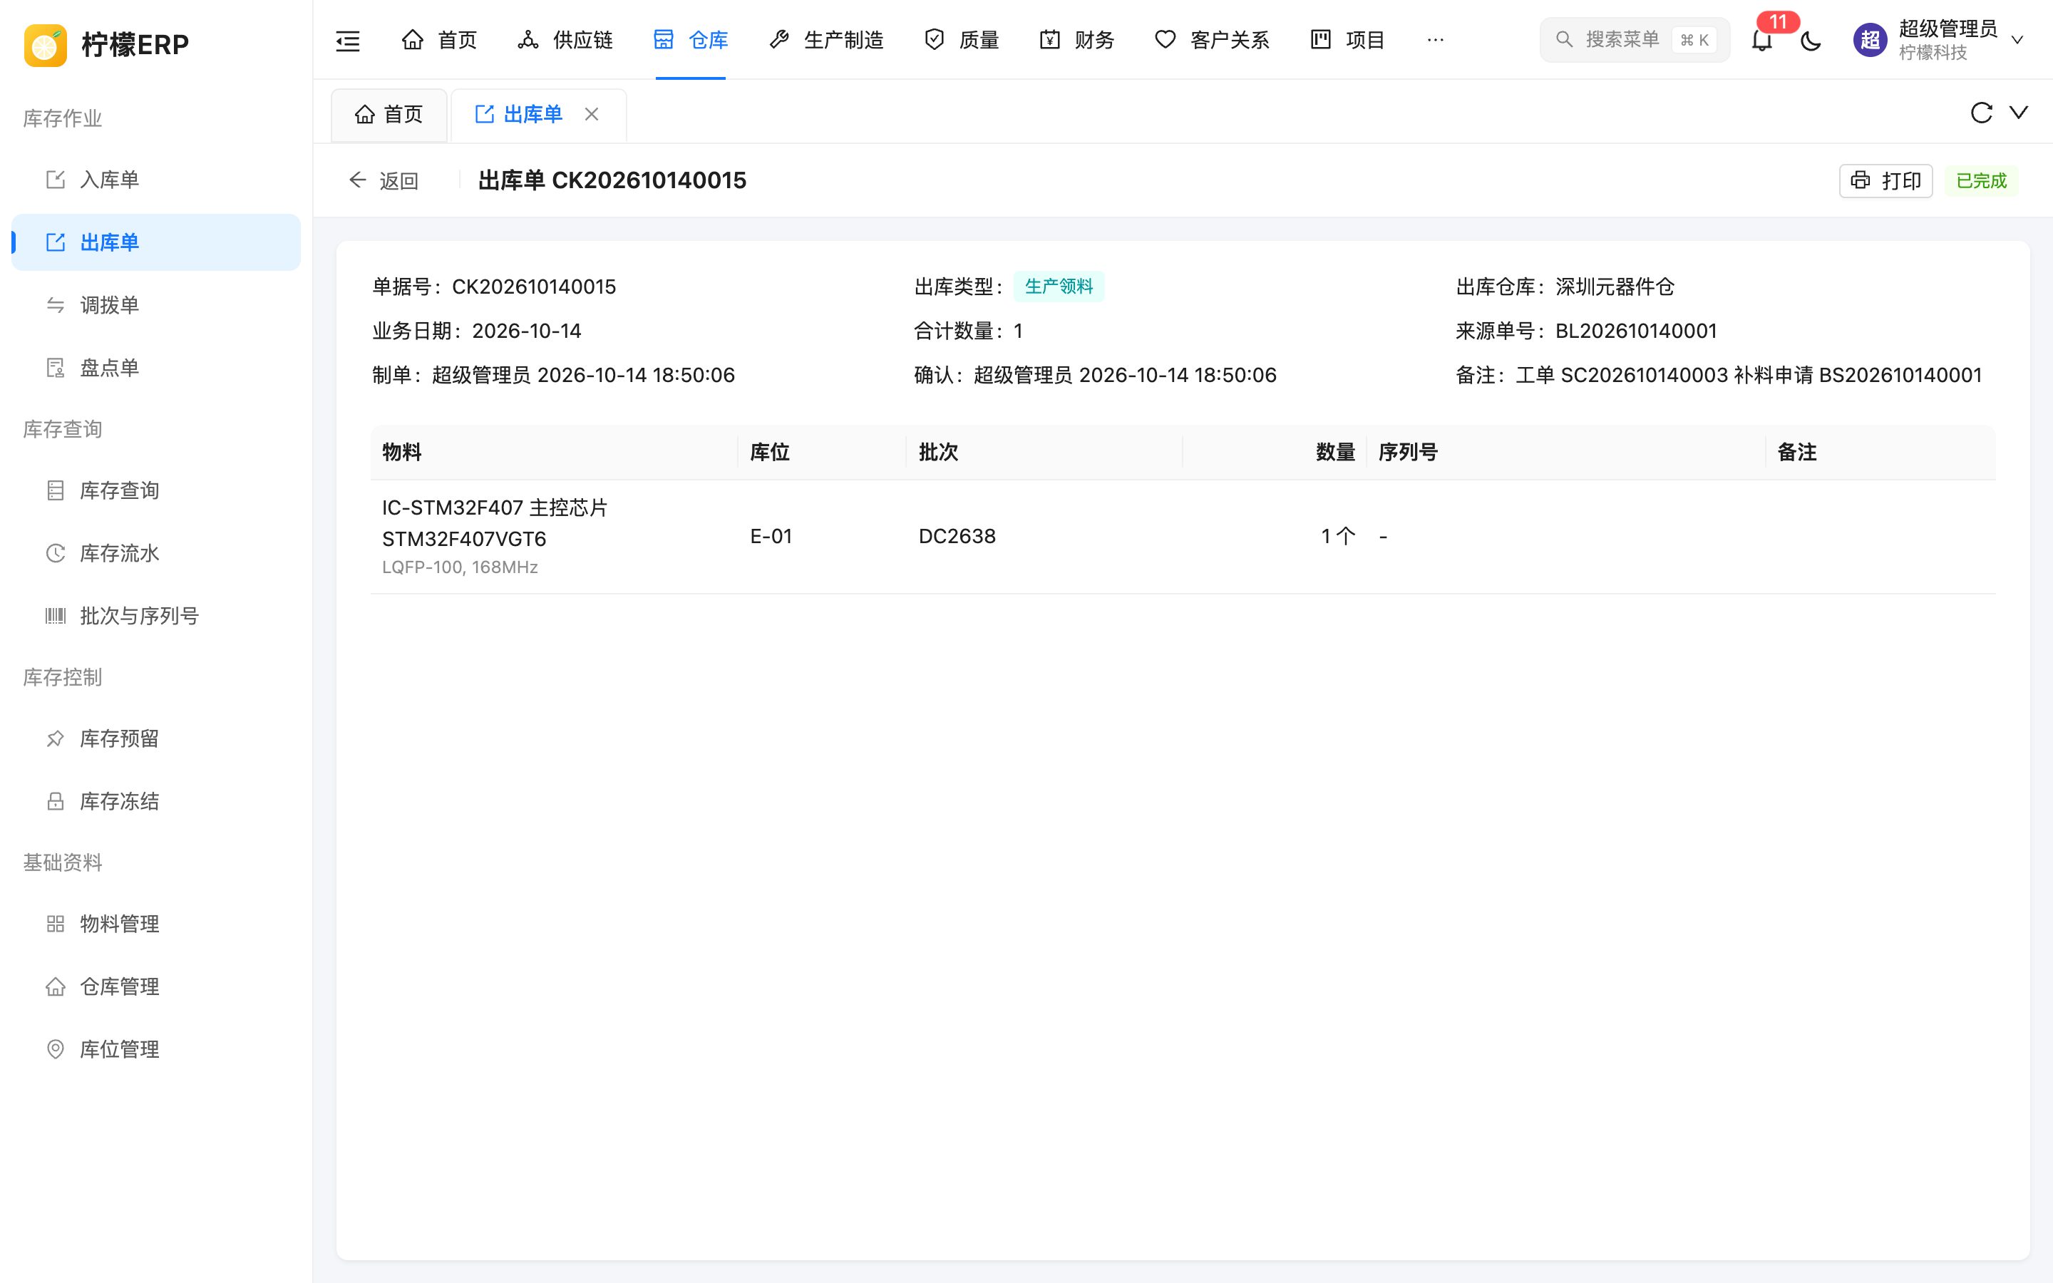Screen dimensions: 2053x1283
Task: Close the 出库单 tab
Action: pyautogui.click(x=592, y=114)
